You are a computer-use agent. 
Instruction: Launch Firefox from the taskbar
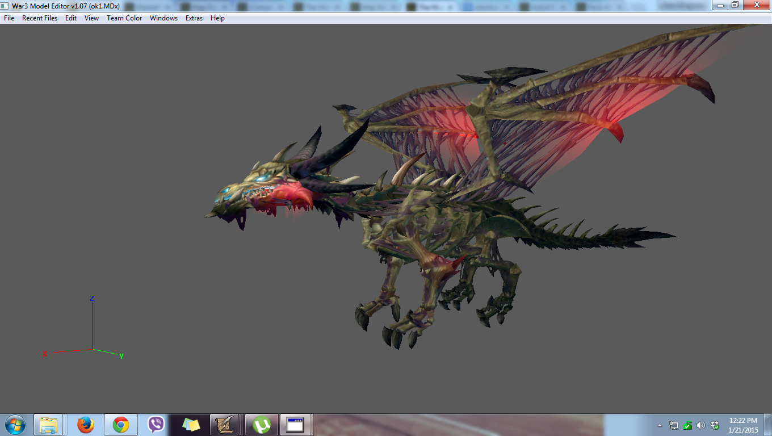pyautogui.click(x=85, y=425)
